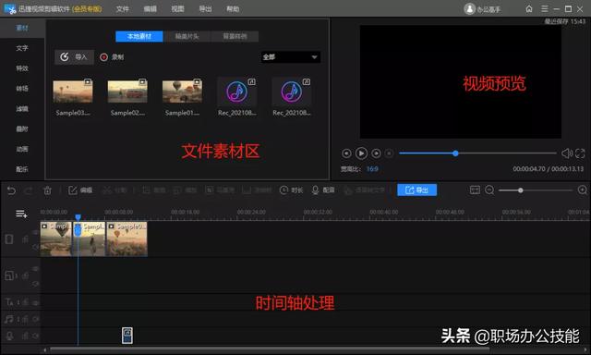This screenshot has width=591, height=355.
Task: Stop preview playback
Action: click(x=390, y=153)
